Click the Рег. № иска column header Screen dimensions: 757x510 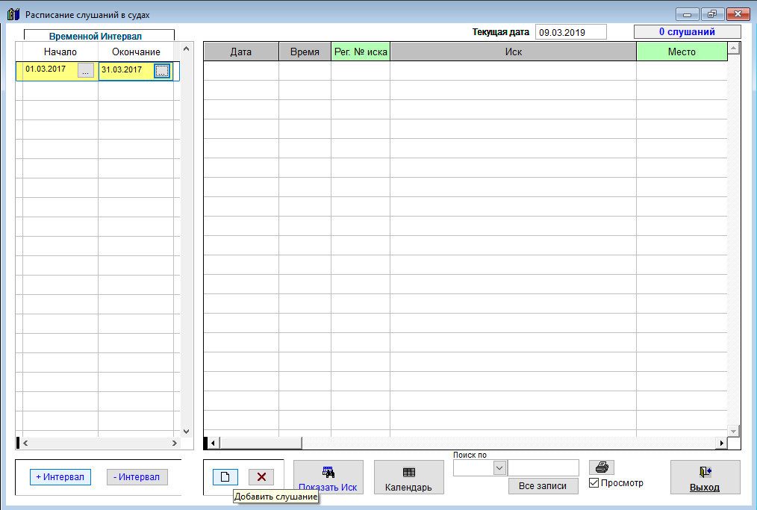(x=361, y=52)
